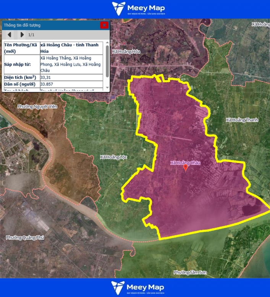The height and width of the screenshot is (297, 270).
Task: Select the Phường Sầm Sơn map label
Action: point(189,272)
